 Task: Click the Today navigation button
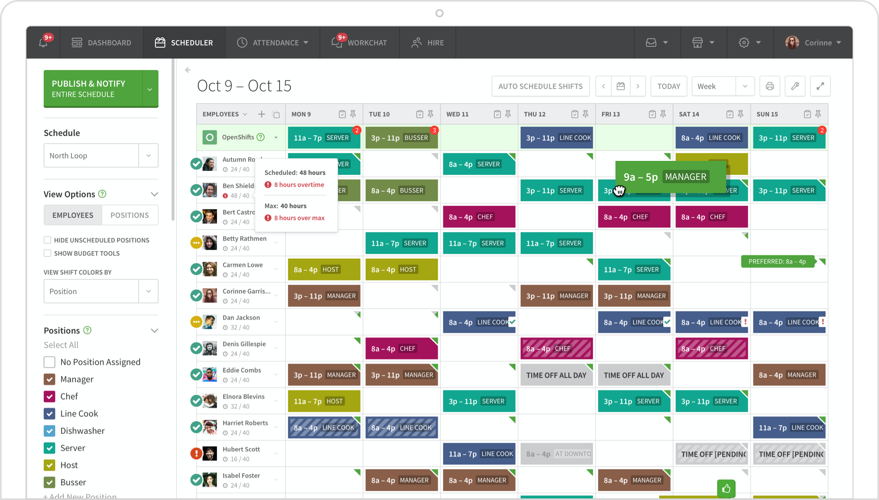[x=668, y=86]
